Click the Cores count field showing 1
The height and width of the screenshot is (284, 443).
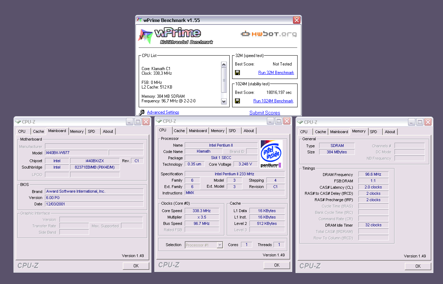(x=246, y=245)
